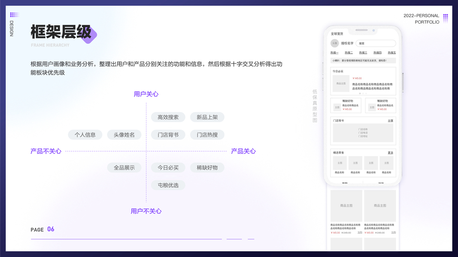Click the 个人信息 chip
The height and width of the screenshot is (257, 458).
pyautogui.click(x=85, y=134)
